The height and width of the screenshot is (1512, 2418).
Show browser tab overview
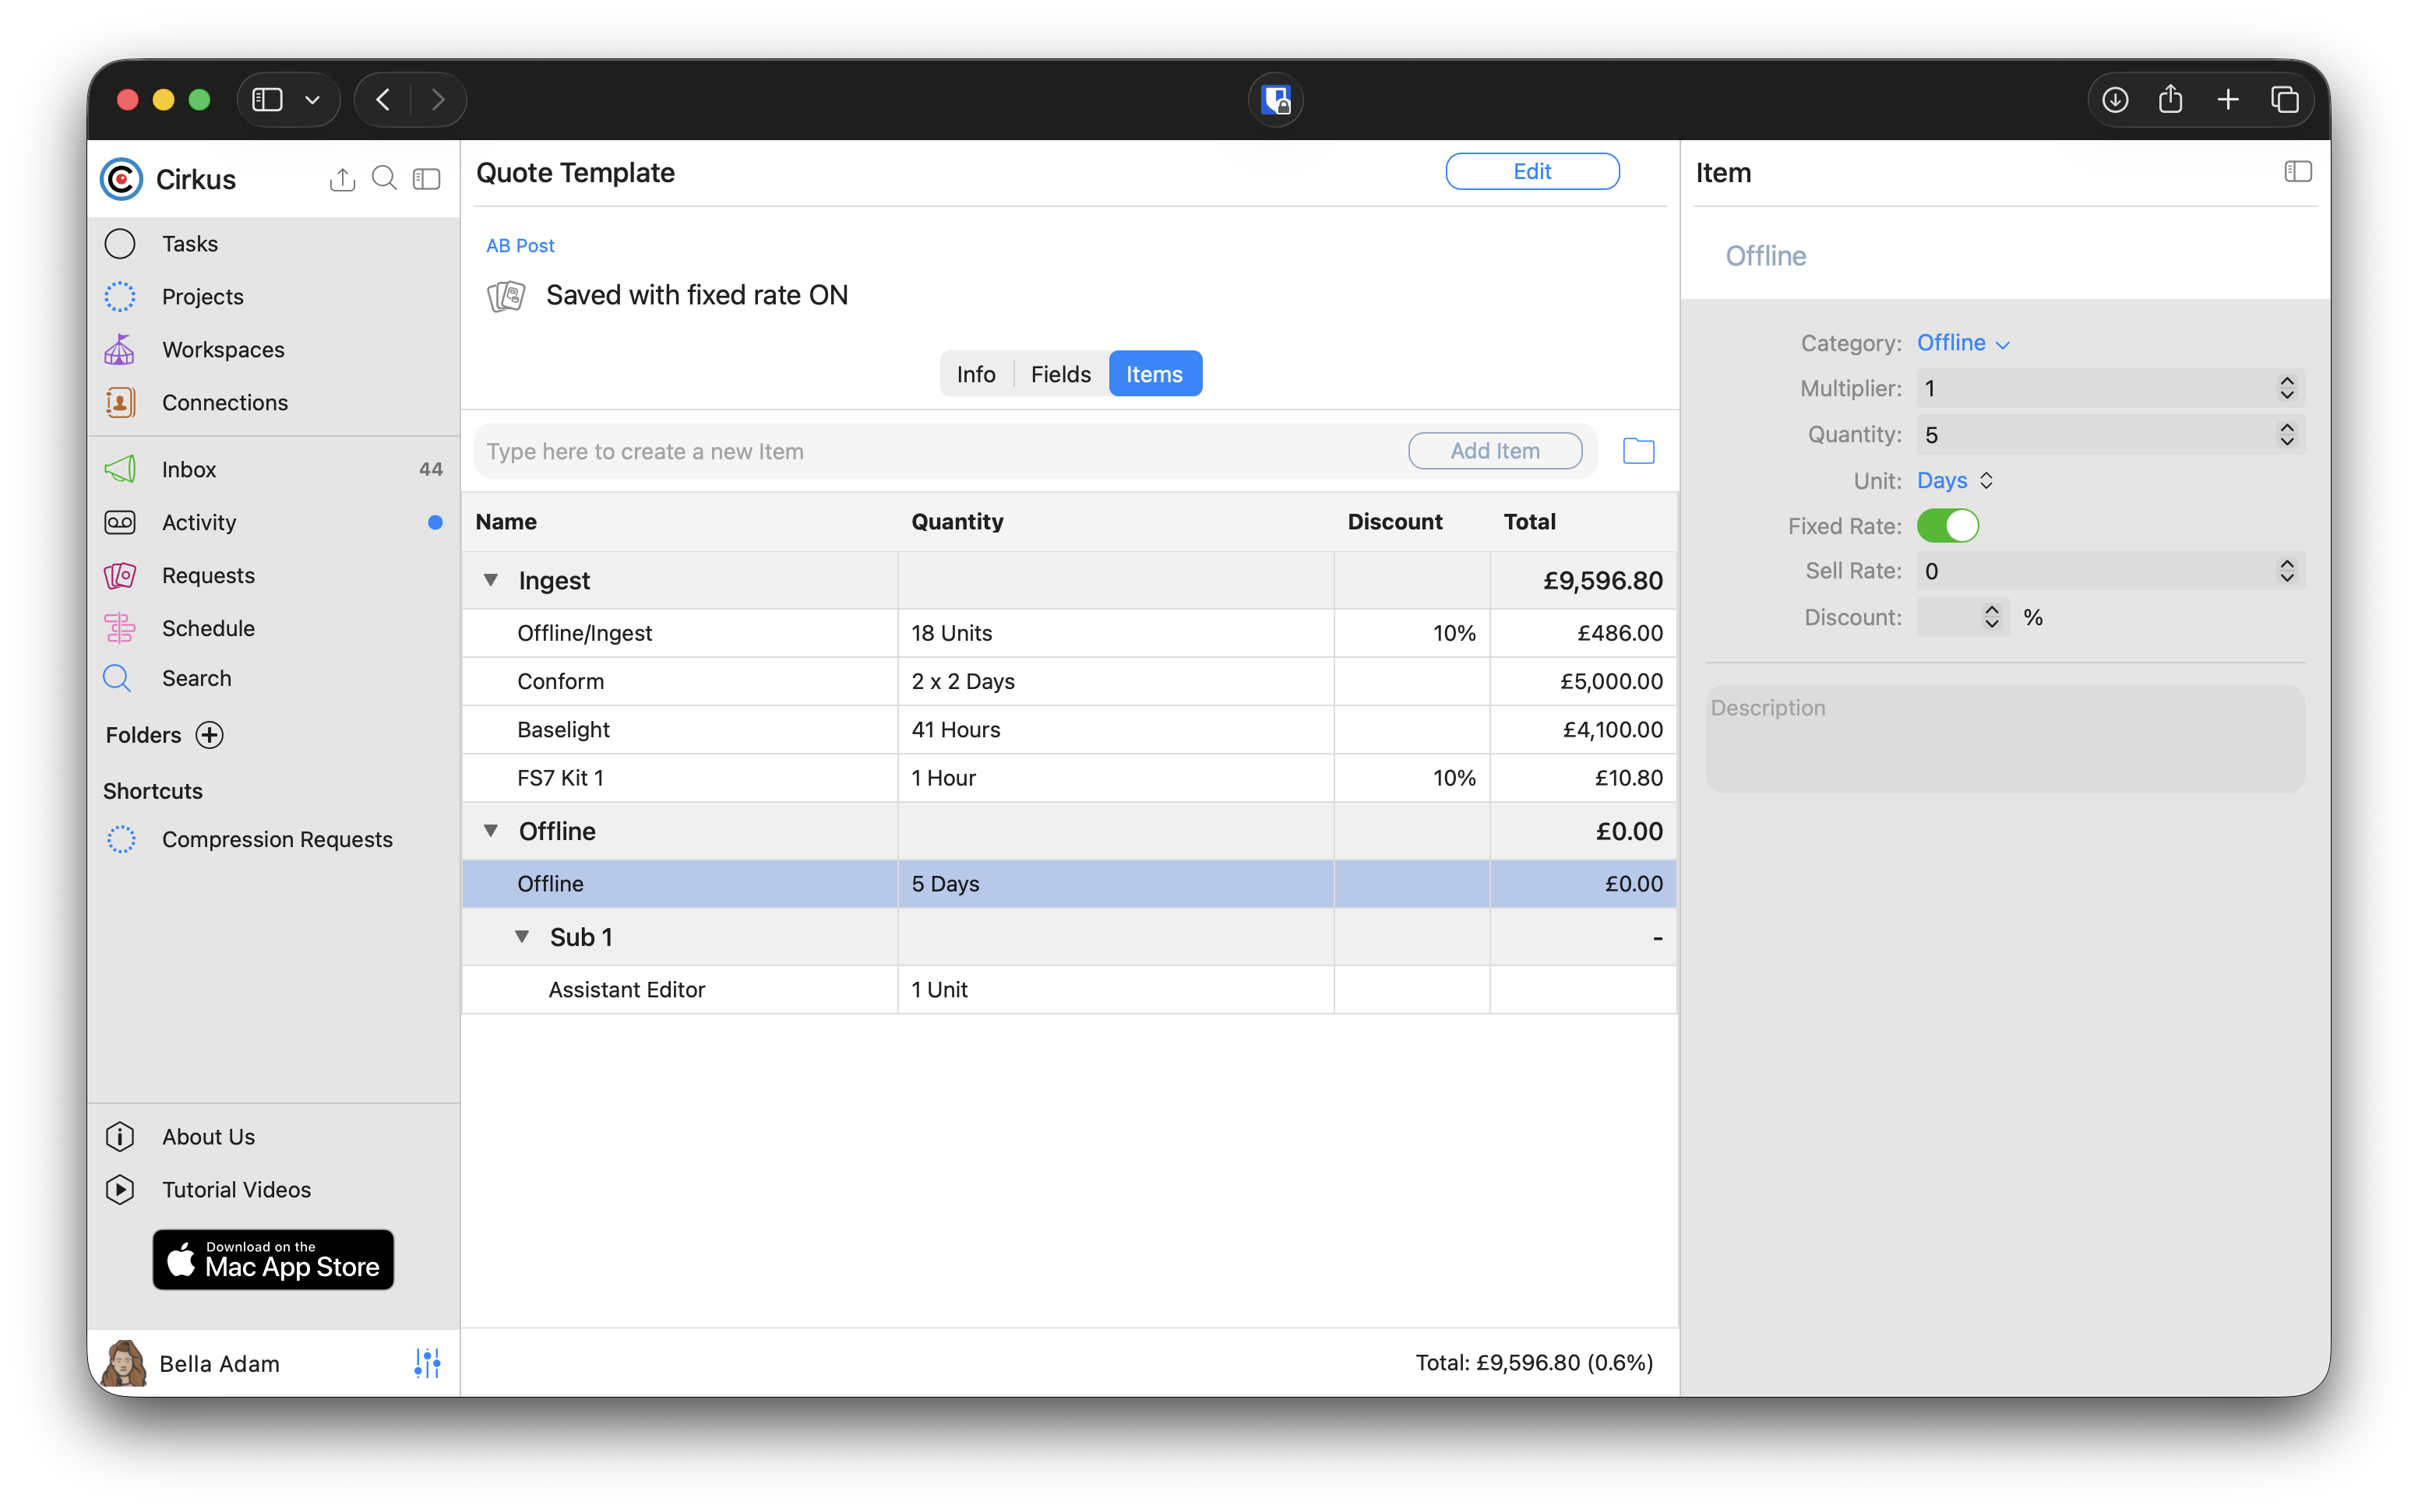2285,100
